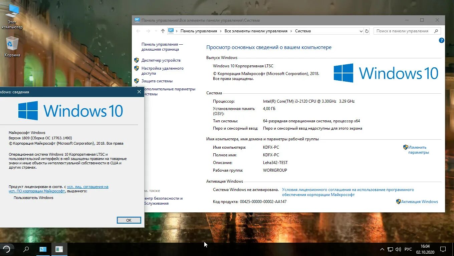Click the help question mark icon
This screenshot has height=256, width=454.
point(441,40)
